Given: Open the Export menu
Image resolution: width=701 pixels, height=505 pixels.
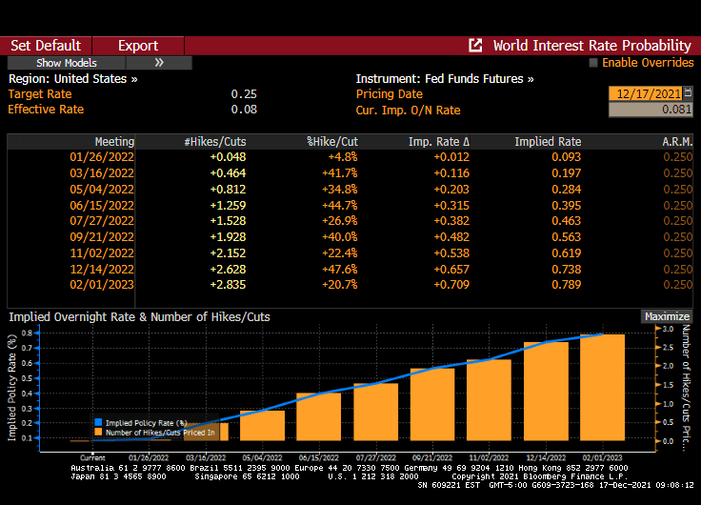Looking at the screenshot, I should [x=138, y=46].
